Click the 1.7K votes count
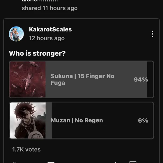 pyautogui.click(x=26, y=150)
